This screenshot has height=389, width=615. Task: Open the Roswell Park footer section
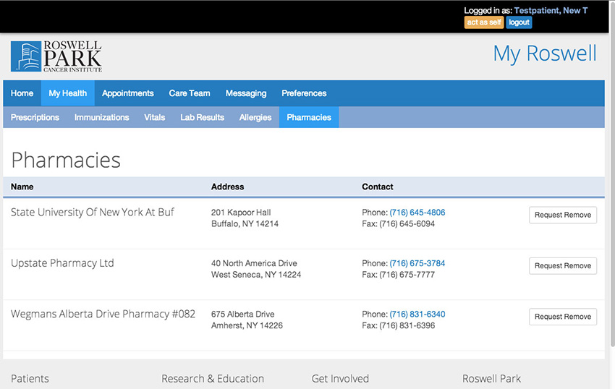click(491, 379)
